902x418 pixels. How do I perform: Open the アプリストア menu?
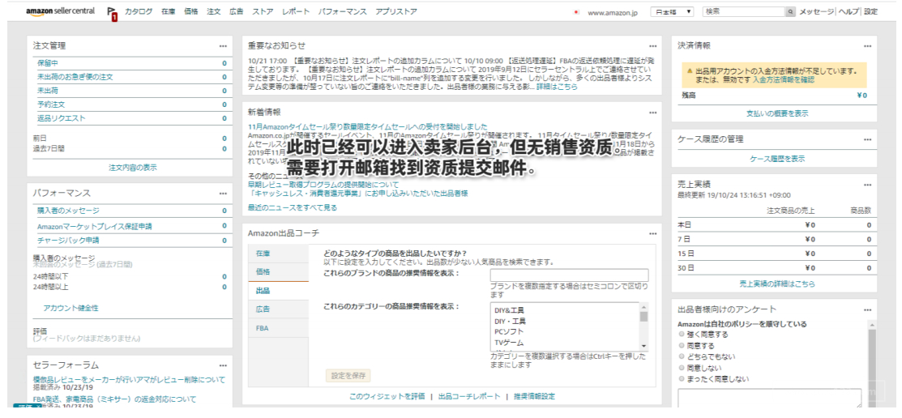(x=396, y=11)
